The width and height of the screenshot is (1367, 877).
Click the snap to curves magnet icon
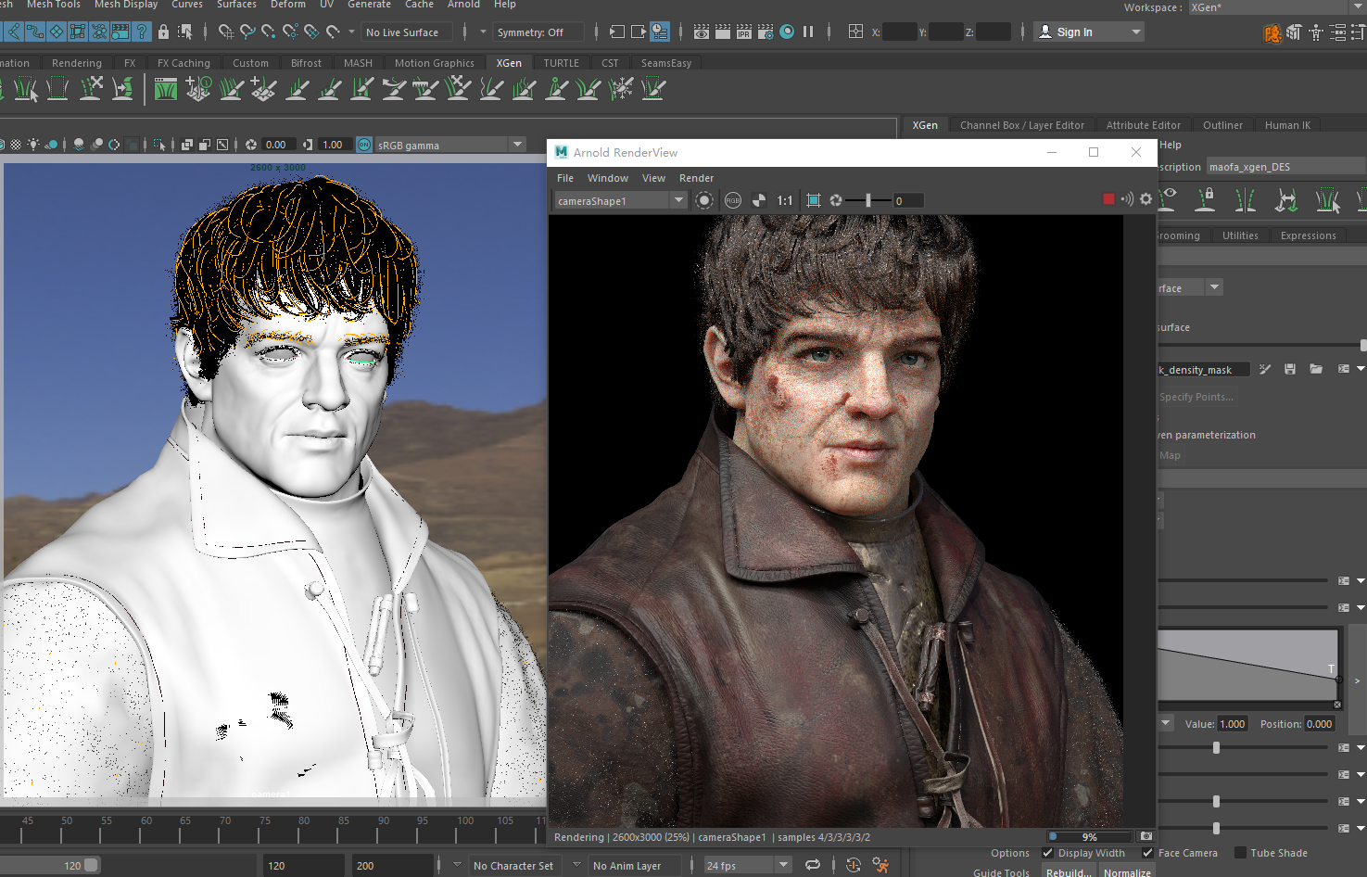[x=247, y=32]
